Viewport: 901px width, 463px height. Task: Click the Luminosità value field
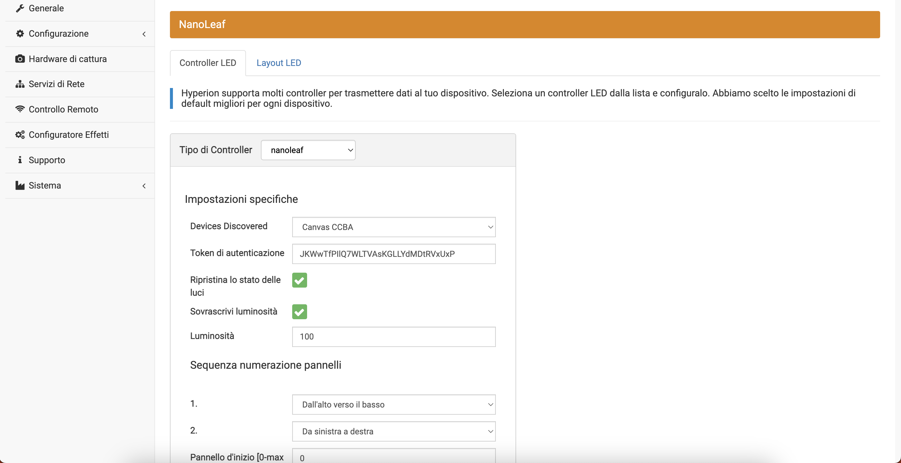point(394,337)
